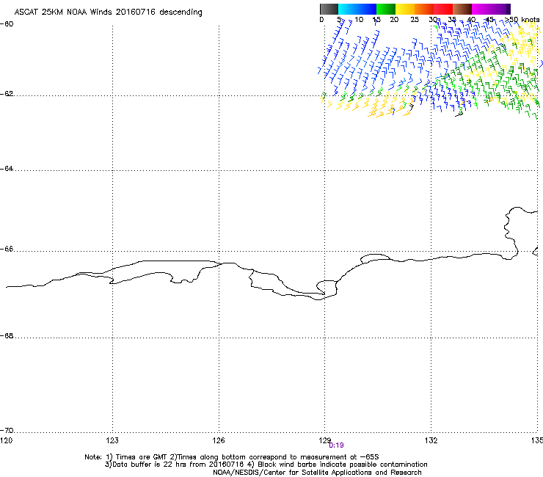Click the longitude label 120
543x477 pixels.
pos(6,440)
